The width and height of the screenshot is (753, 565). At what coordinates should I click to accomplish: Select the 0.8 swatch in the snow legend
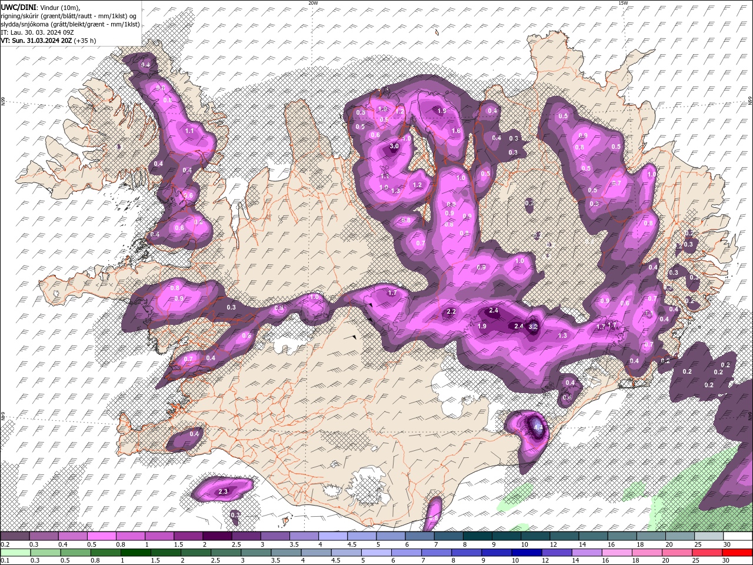130,536
